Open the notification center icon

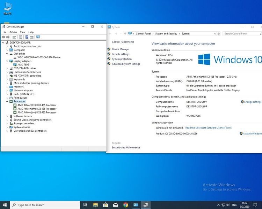tap(255, 205)
